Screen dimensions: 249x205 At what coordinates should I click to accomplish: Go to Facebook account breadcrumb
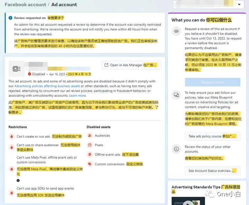(x=25, y=4)
